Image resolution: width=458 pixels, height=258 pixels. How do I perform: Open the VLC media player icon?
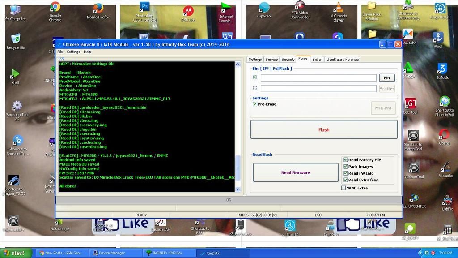point(339,8)
